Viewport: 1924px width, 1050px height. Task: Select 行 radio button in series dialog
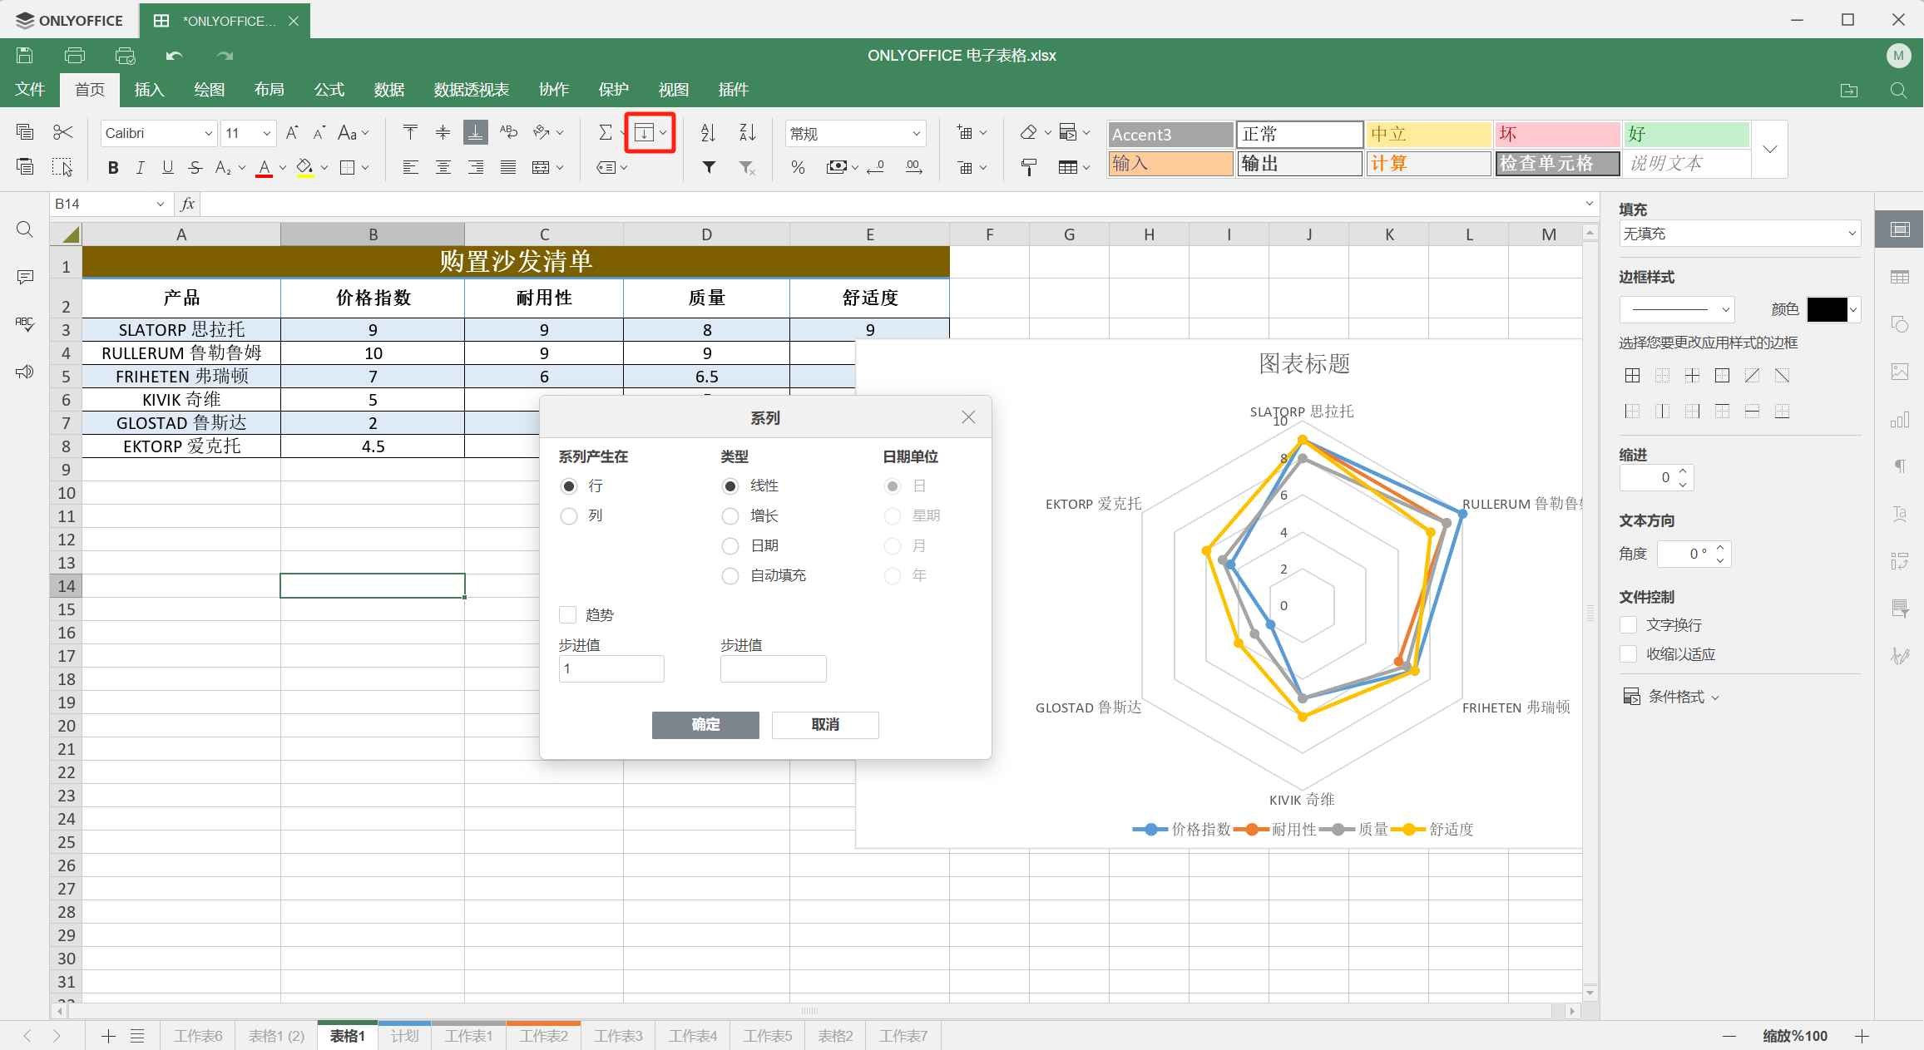(569, 486)
